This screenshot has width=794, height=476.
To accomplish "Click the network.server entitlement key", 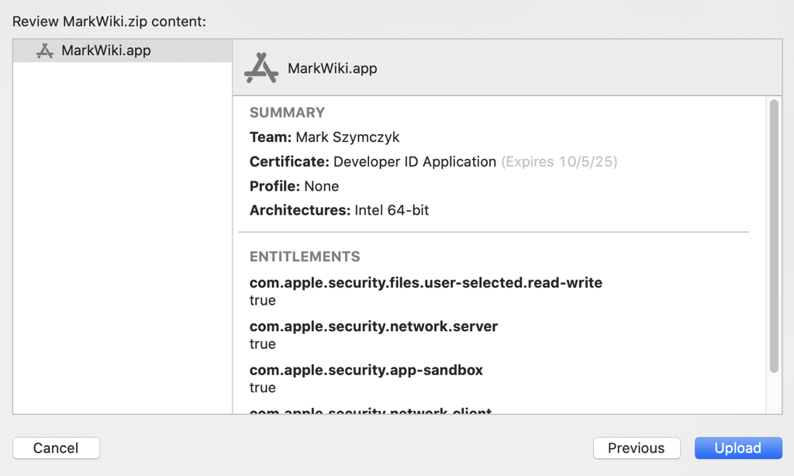I will (373, 326).
